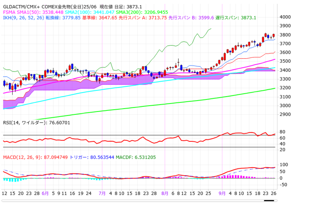Jump to the 6月 date marker
Image resolution: width=322 pixels, height=209 pixels.
pyautogui.click(x=45, y=193)
